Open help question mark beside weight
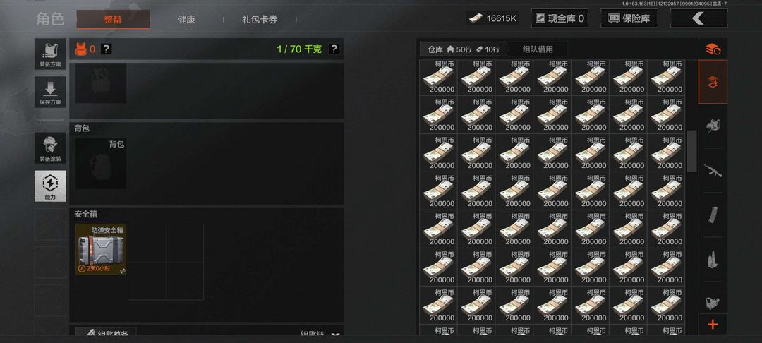The height and width of the screenshot is (343, 762). click(333, 49)
